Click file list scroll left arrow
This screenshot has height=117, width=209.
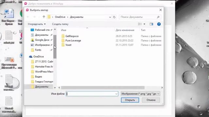click(x=59, y=87)
